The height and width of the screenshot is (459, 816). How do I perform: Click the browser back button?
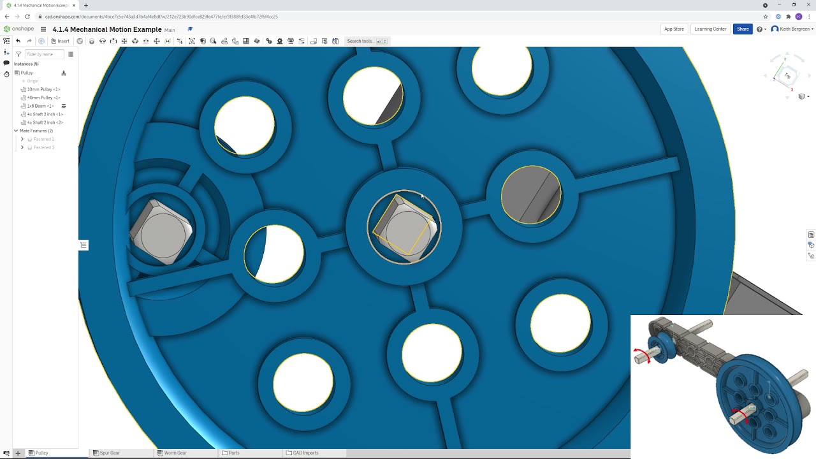(7, 17)
